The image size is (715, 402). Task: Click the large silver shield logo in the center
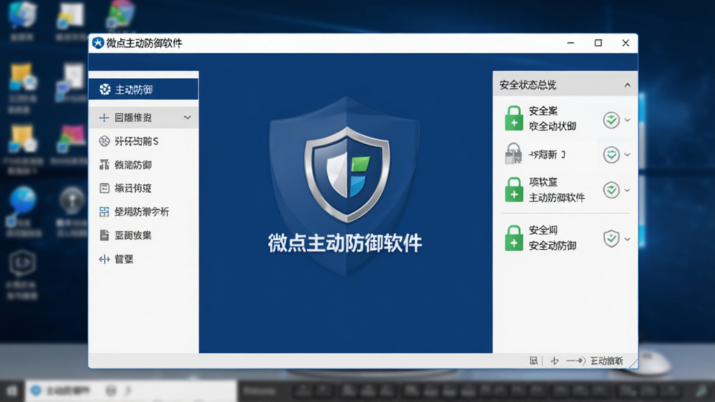tap(347, 174)
